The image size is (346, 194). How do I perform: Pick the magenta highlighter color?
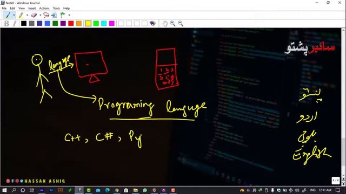(112, 23)
